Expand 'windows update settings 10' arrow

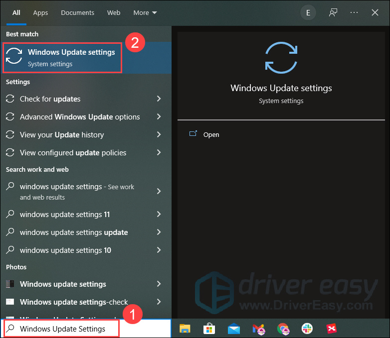click(x=159, y=250)
